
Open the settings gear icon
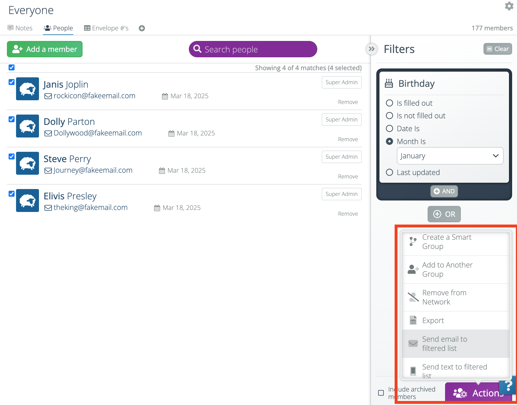click(509, 6)
